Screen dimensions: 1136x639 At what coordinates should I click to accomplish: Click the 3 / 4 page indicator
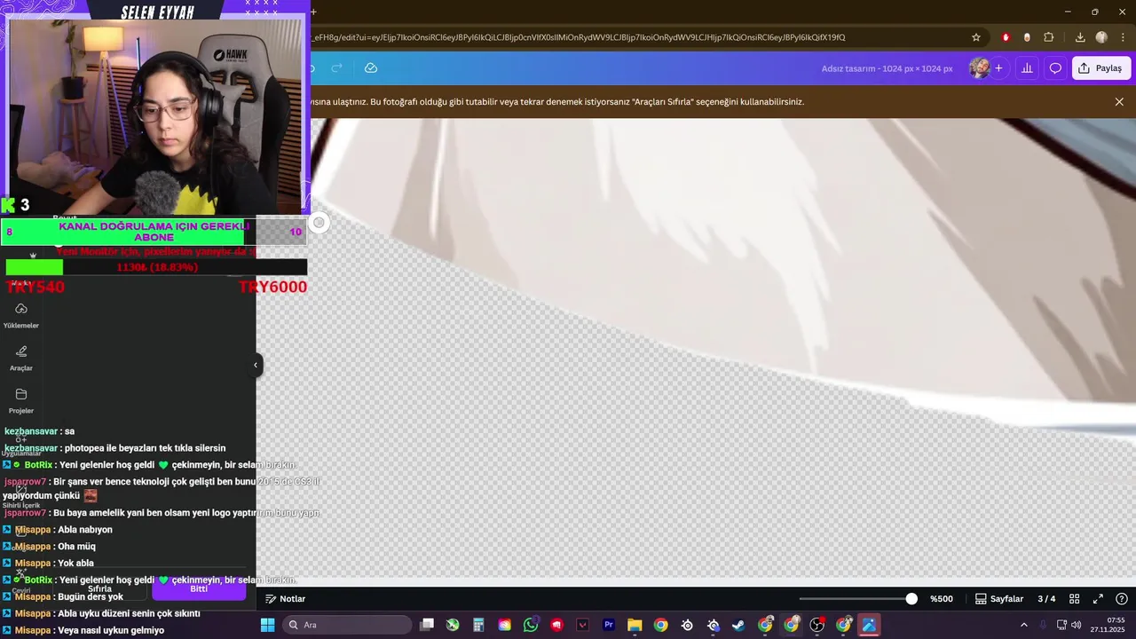[1046, 599]
